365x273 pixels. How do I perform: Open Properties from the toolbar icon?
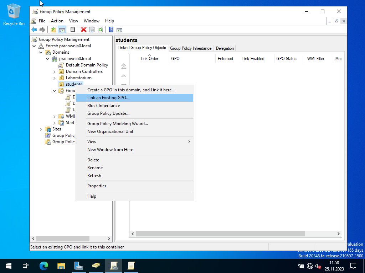[x=92, y=30]
